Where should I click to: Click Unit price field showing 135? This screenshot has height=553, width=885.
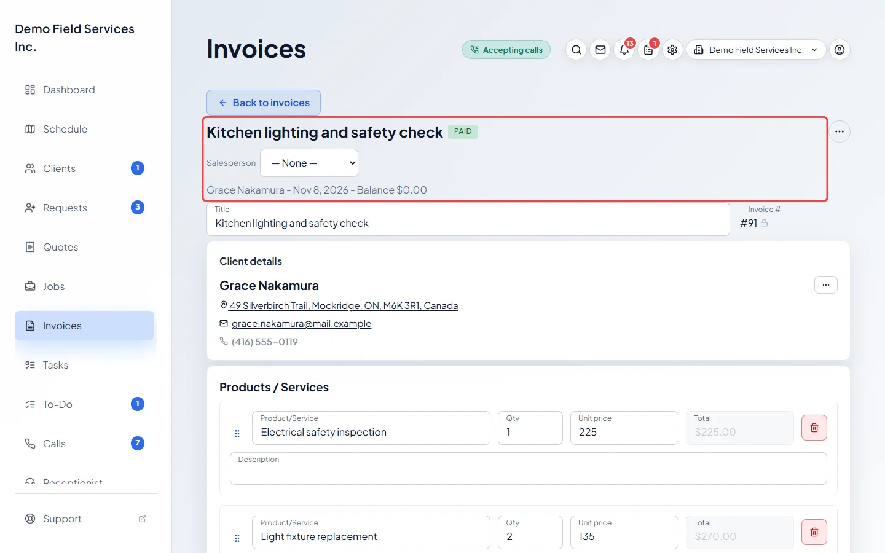[x=624, y=532]
